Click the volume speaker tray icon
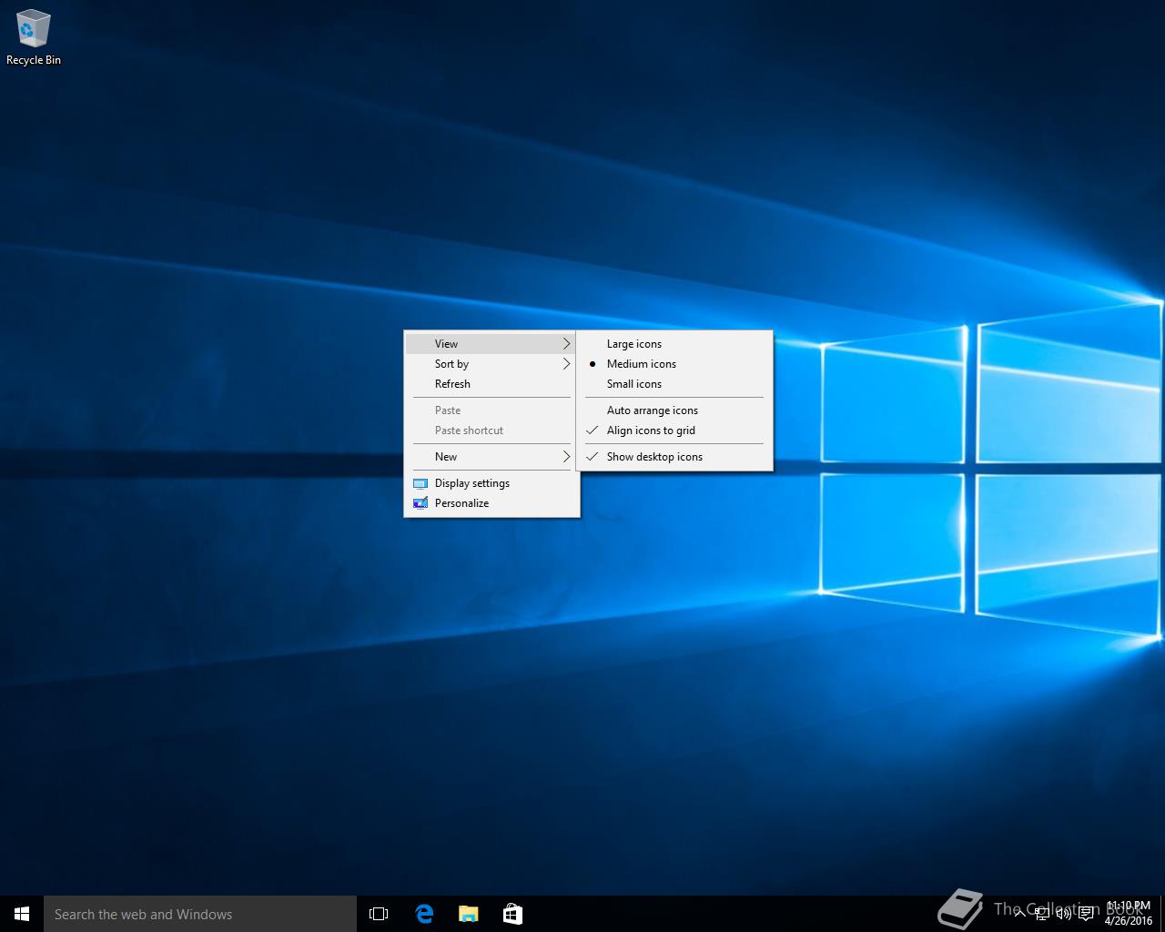Image resolution: width=1165 pixels, height=932 pixels. click(x=1063, y=914)
